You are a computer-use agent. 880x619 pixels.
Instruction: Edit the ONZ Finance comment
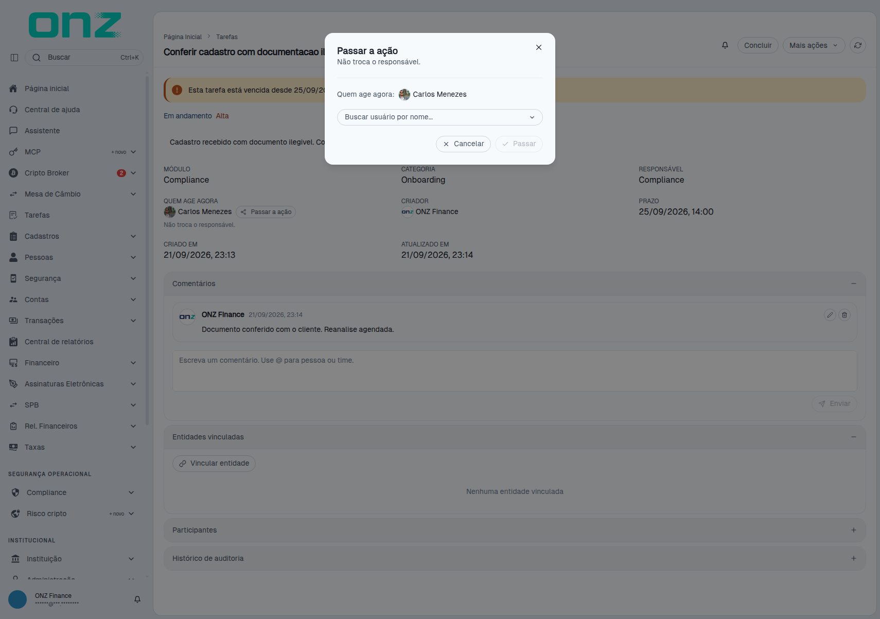click(830, 315)
